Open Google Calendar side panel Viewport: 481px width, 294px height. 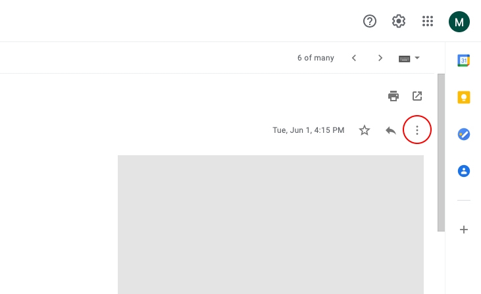click(x=464, y=61)
